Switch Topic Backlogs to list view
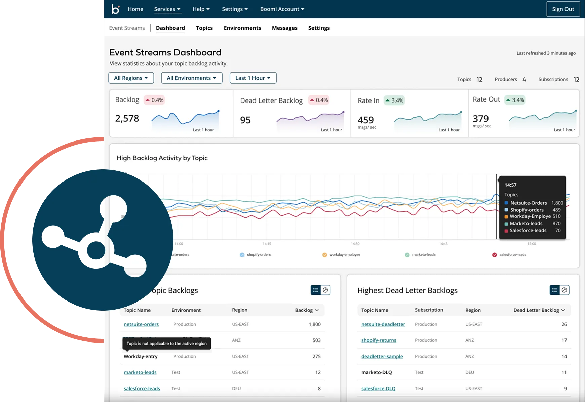 point(316,290)
